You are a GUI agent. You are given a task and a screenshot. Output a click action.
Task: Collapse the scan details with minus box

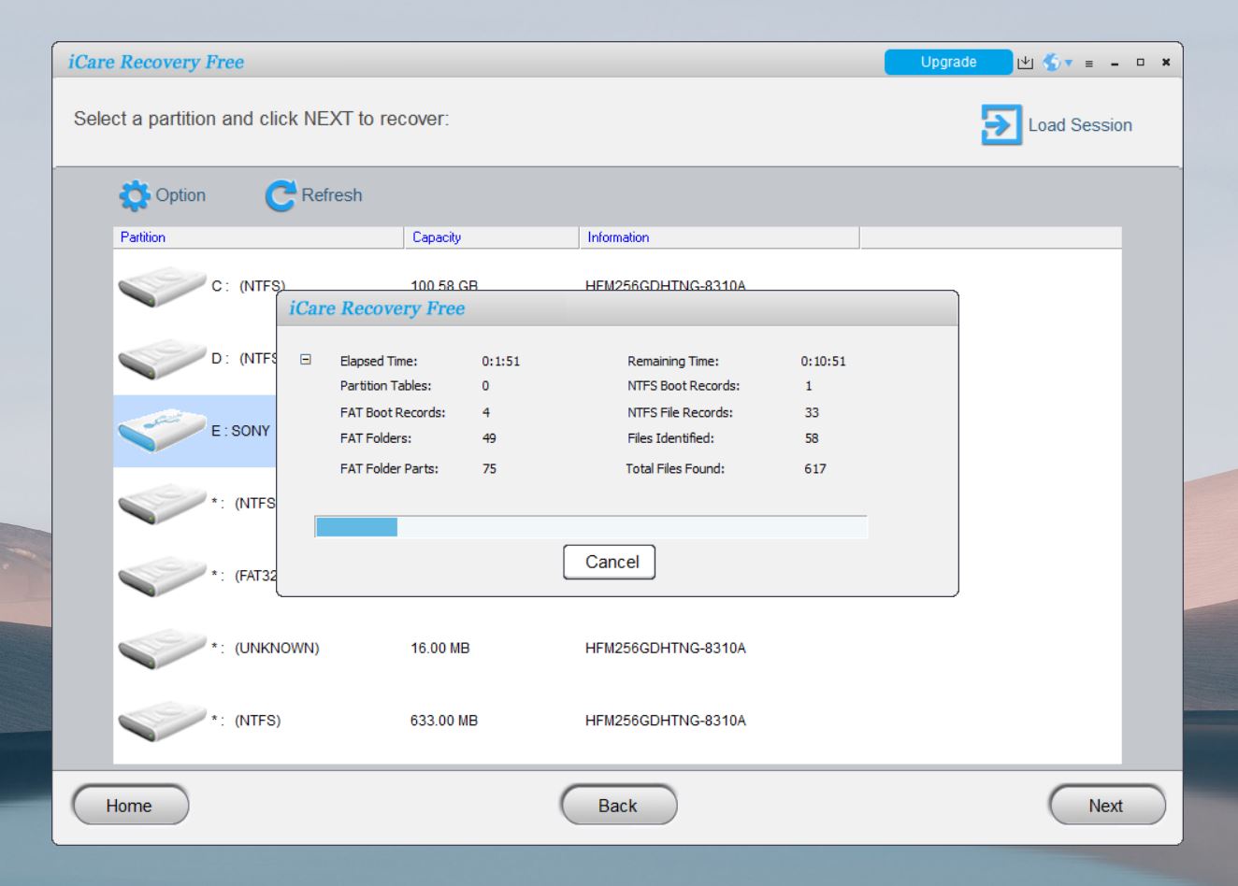pos(305,360)
